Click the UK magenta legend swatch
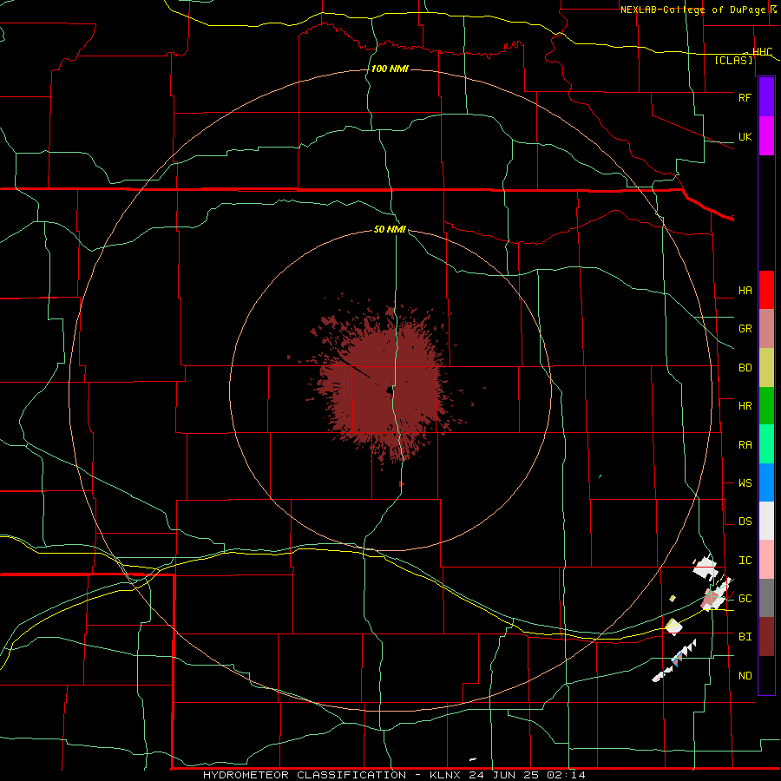Screen dimensions: 781x781 (x=766, y=136)
